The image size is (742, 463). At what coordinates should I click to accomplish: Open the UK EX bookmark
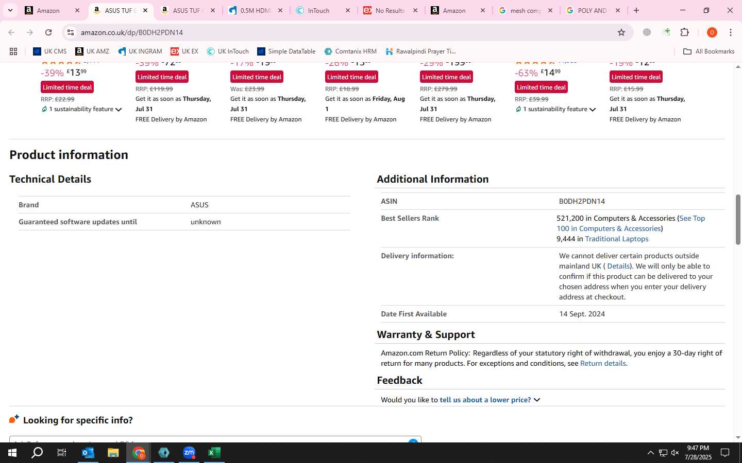coord(184,51)
